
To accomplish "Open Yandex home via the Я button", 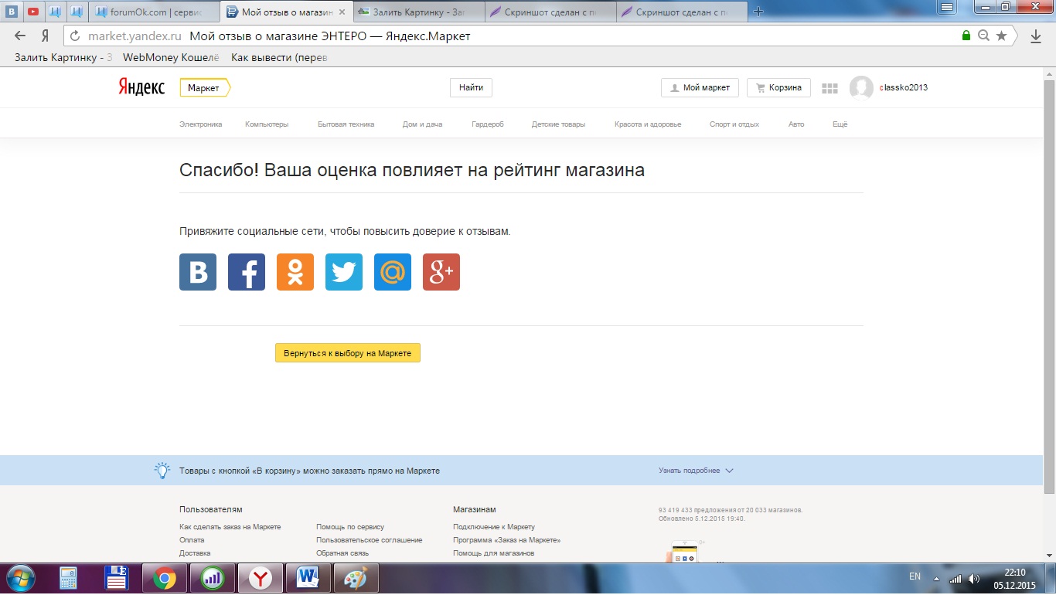I will point(45,36).
